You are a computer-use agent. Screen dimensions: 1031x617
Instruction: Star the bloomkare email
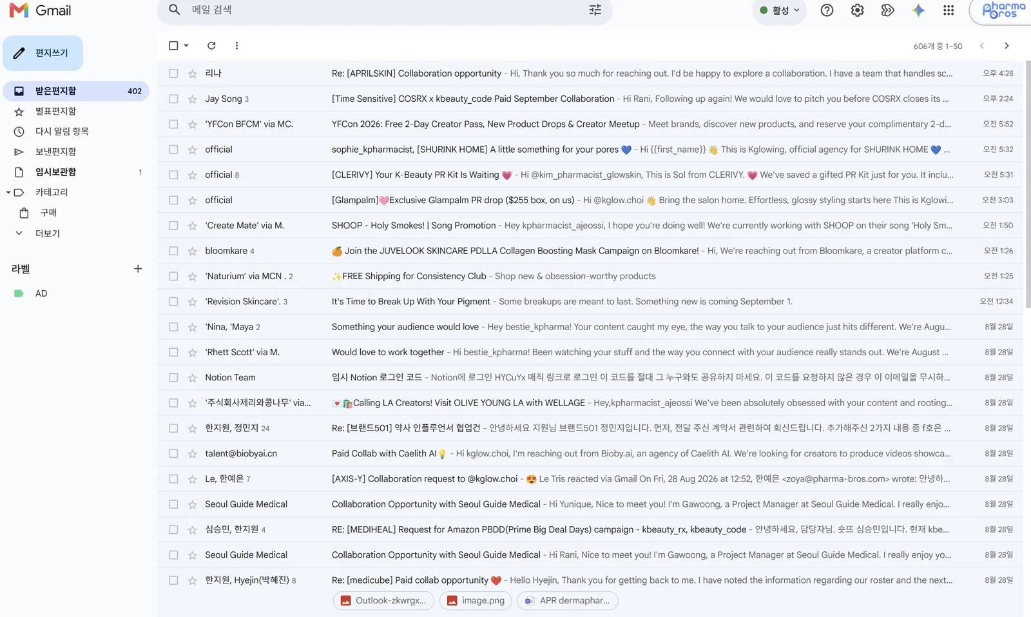pos(192,251)
